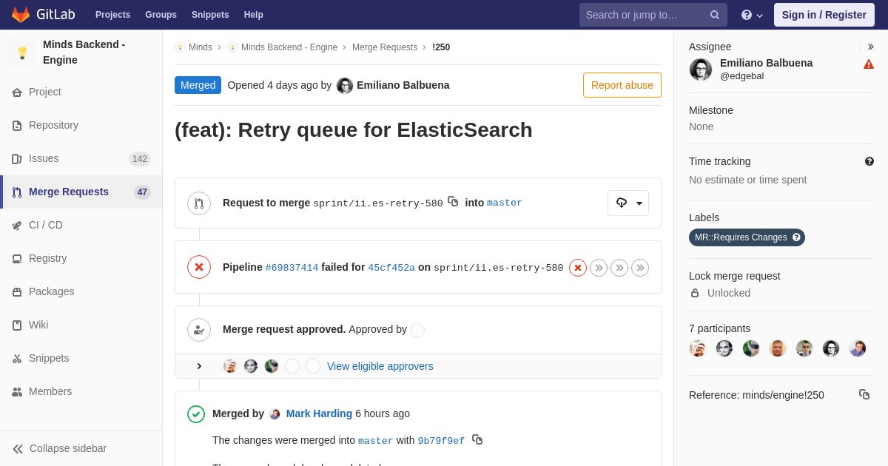Image resolution: width=888 pixels, height=466 pixels.
Task: Click the Report abuse button
Action: coord(622,85)
